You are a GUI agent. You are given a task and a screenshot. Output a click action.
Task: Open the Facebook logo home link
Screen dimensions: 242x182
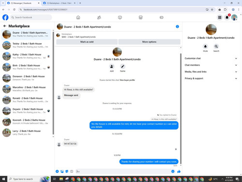click(x=5, y=17)
